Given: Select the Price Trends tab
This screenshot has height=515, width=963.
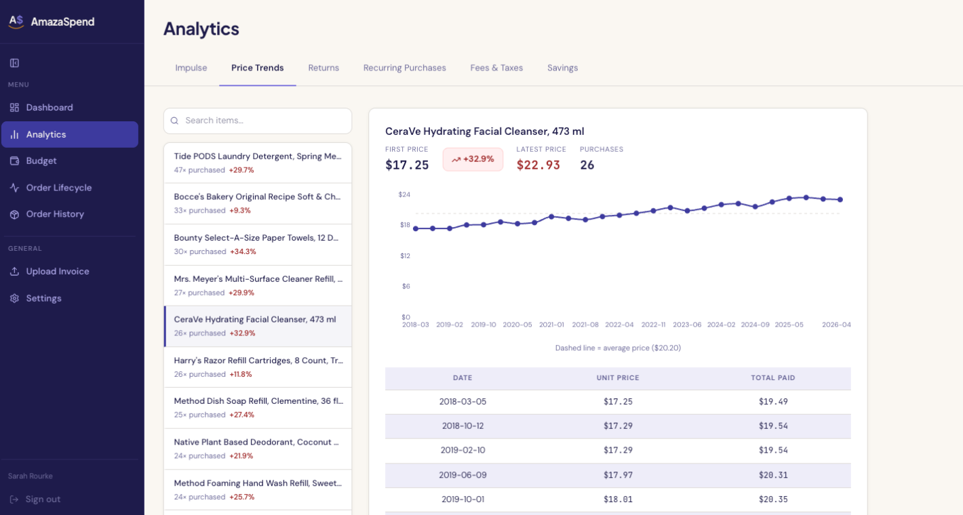Looking at the screenshot, I should pyautogui.click(x=258, y=68).
